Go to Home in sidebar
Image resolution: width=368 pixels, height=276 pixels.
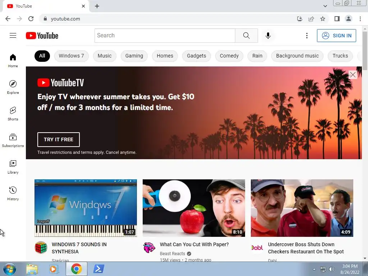[13, 60]
